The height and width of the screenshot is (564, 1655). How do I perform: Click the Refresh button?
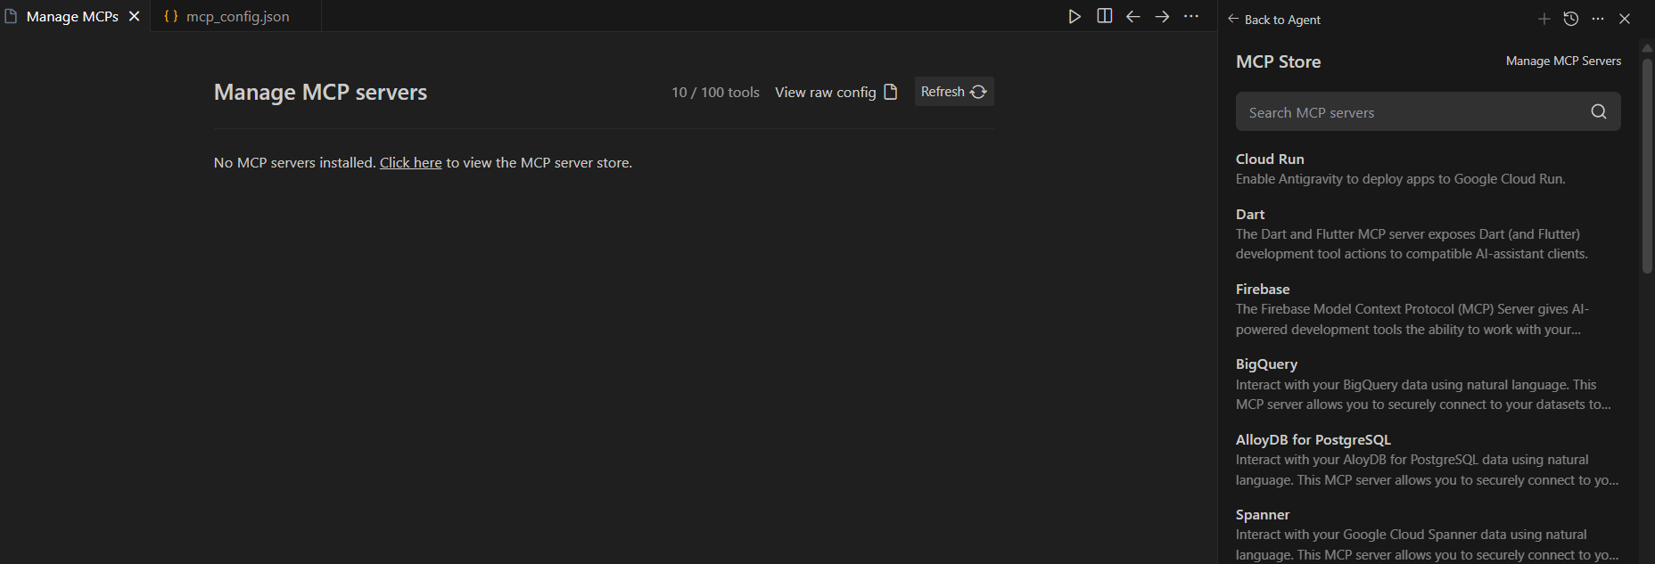point(953,92)
